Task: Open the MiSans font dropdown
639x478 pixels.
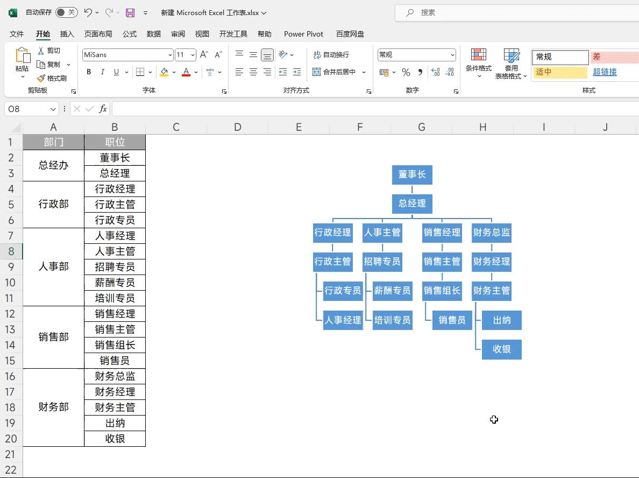Action: click(x=169, y=54)
